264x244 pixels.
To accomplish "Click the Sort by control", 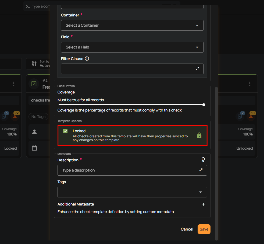I will click(x=39, y=64).
